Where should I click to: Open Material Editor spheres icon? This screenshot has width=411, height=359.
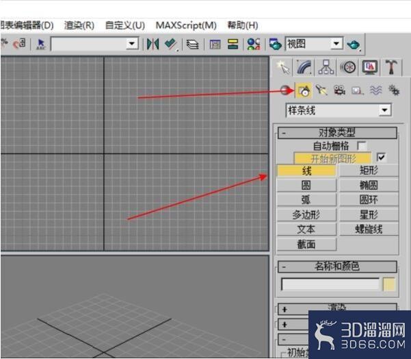(x=254, y=44)
